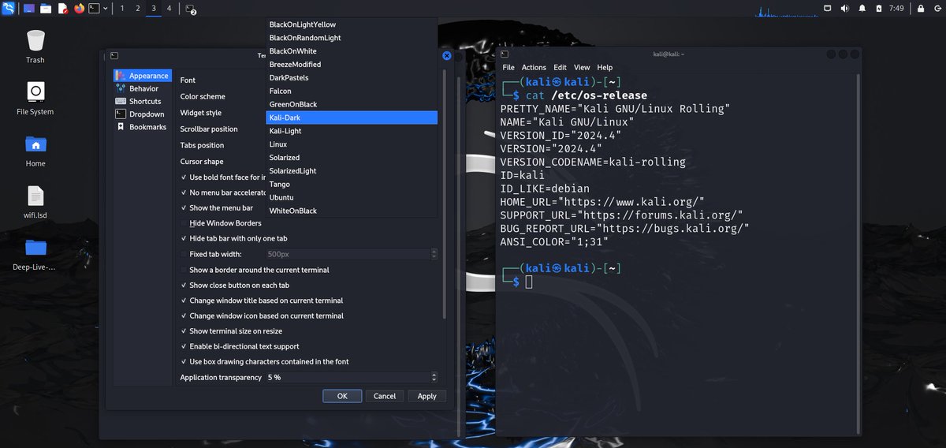Choose Tango color scheme
This screenshot has width=946, height=448.
click(352, 185)
